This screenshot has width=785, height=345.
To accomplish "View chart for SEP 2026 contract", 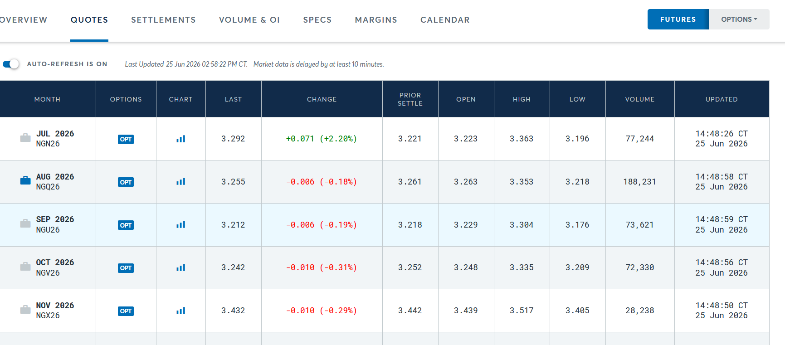I will (181, 225).
